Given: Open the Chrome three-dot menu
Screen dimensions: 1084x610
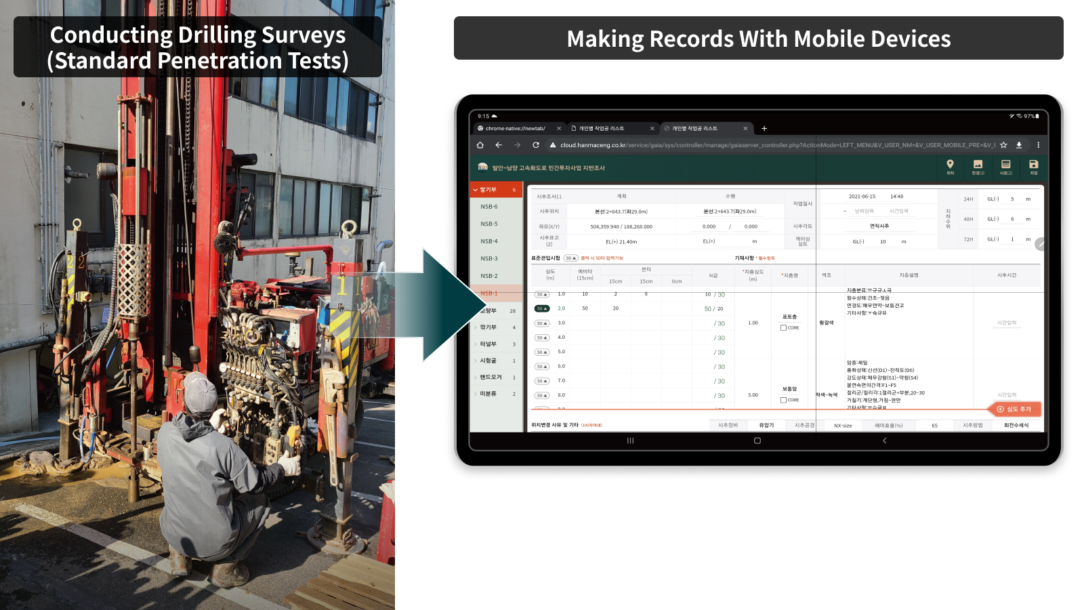Looking at the screenshot, I should point(1038,145).
